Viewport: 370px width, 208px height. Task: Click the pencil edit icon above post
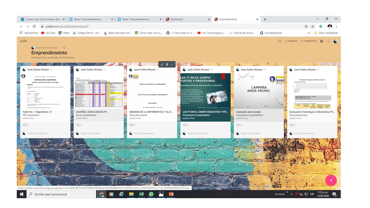(162, 64)
